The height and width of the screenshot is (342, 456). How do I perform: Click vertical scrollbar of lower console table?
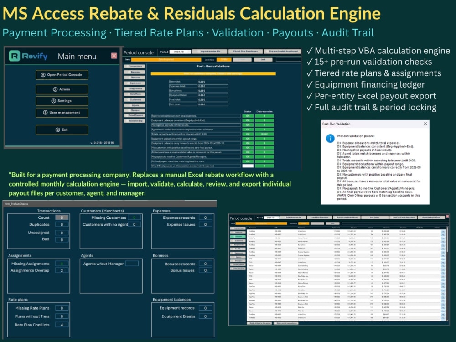447,273
